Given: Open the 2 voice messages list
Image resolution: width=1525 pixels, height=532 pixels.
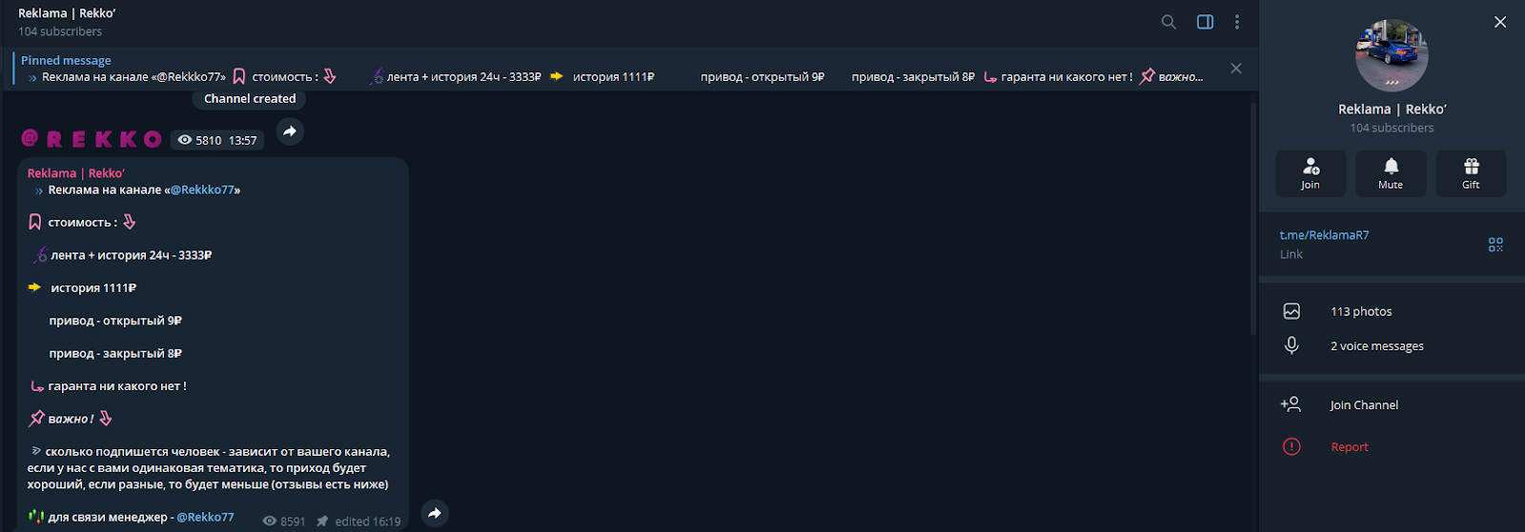Looking at the screenshot, I should coord(1392,345).
